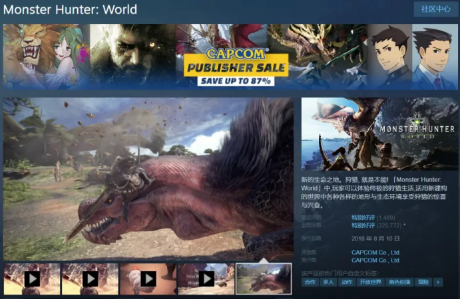Click the main monster screenshot preview
460x299 pixels.
(x=148, y=179)
